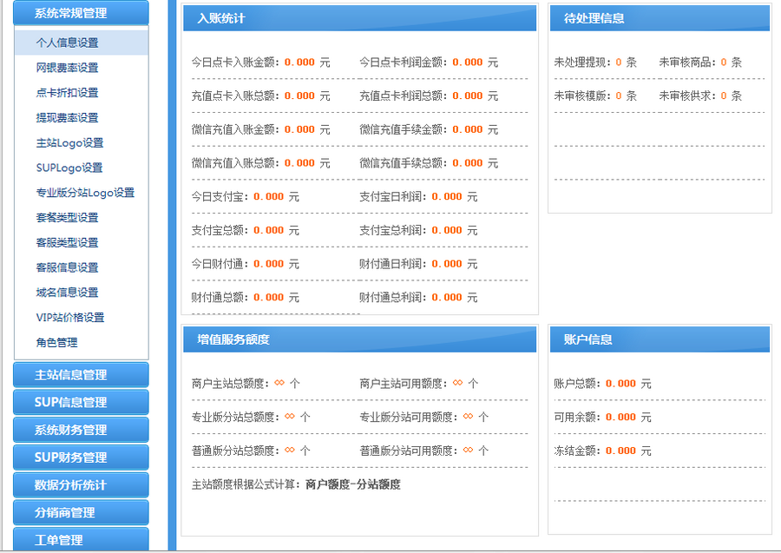Click the 充值点卡利润总额 value
Screen dimensions: 781x553
tap(467, 95)
